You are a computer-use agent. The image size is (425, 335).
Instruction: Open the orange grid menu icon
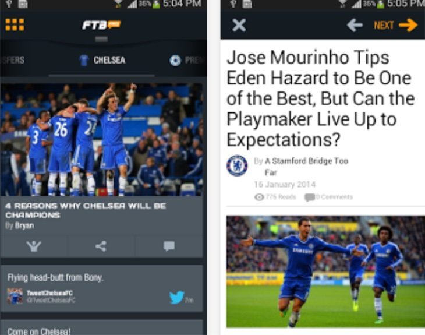click(15, 24)
